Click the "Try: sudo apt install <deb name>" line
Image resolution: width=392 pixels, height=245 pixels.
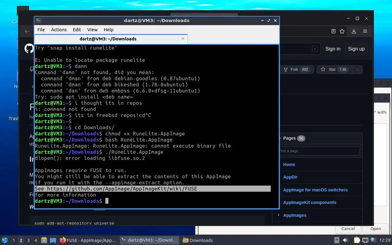(x=84, y=97)
